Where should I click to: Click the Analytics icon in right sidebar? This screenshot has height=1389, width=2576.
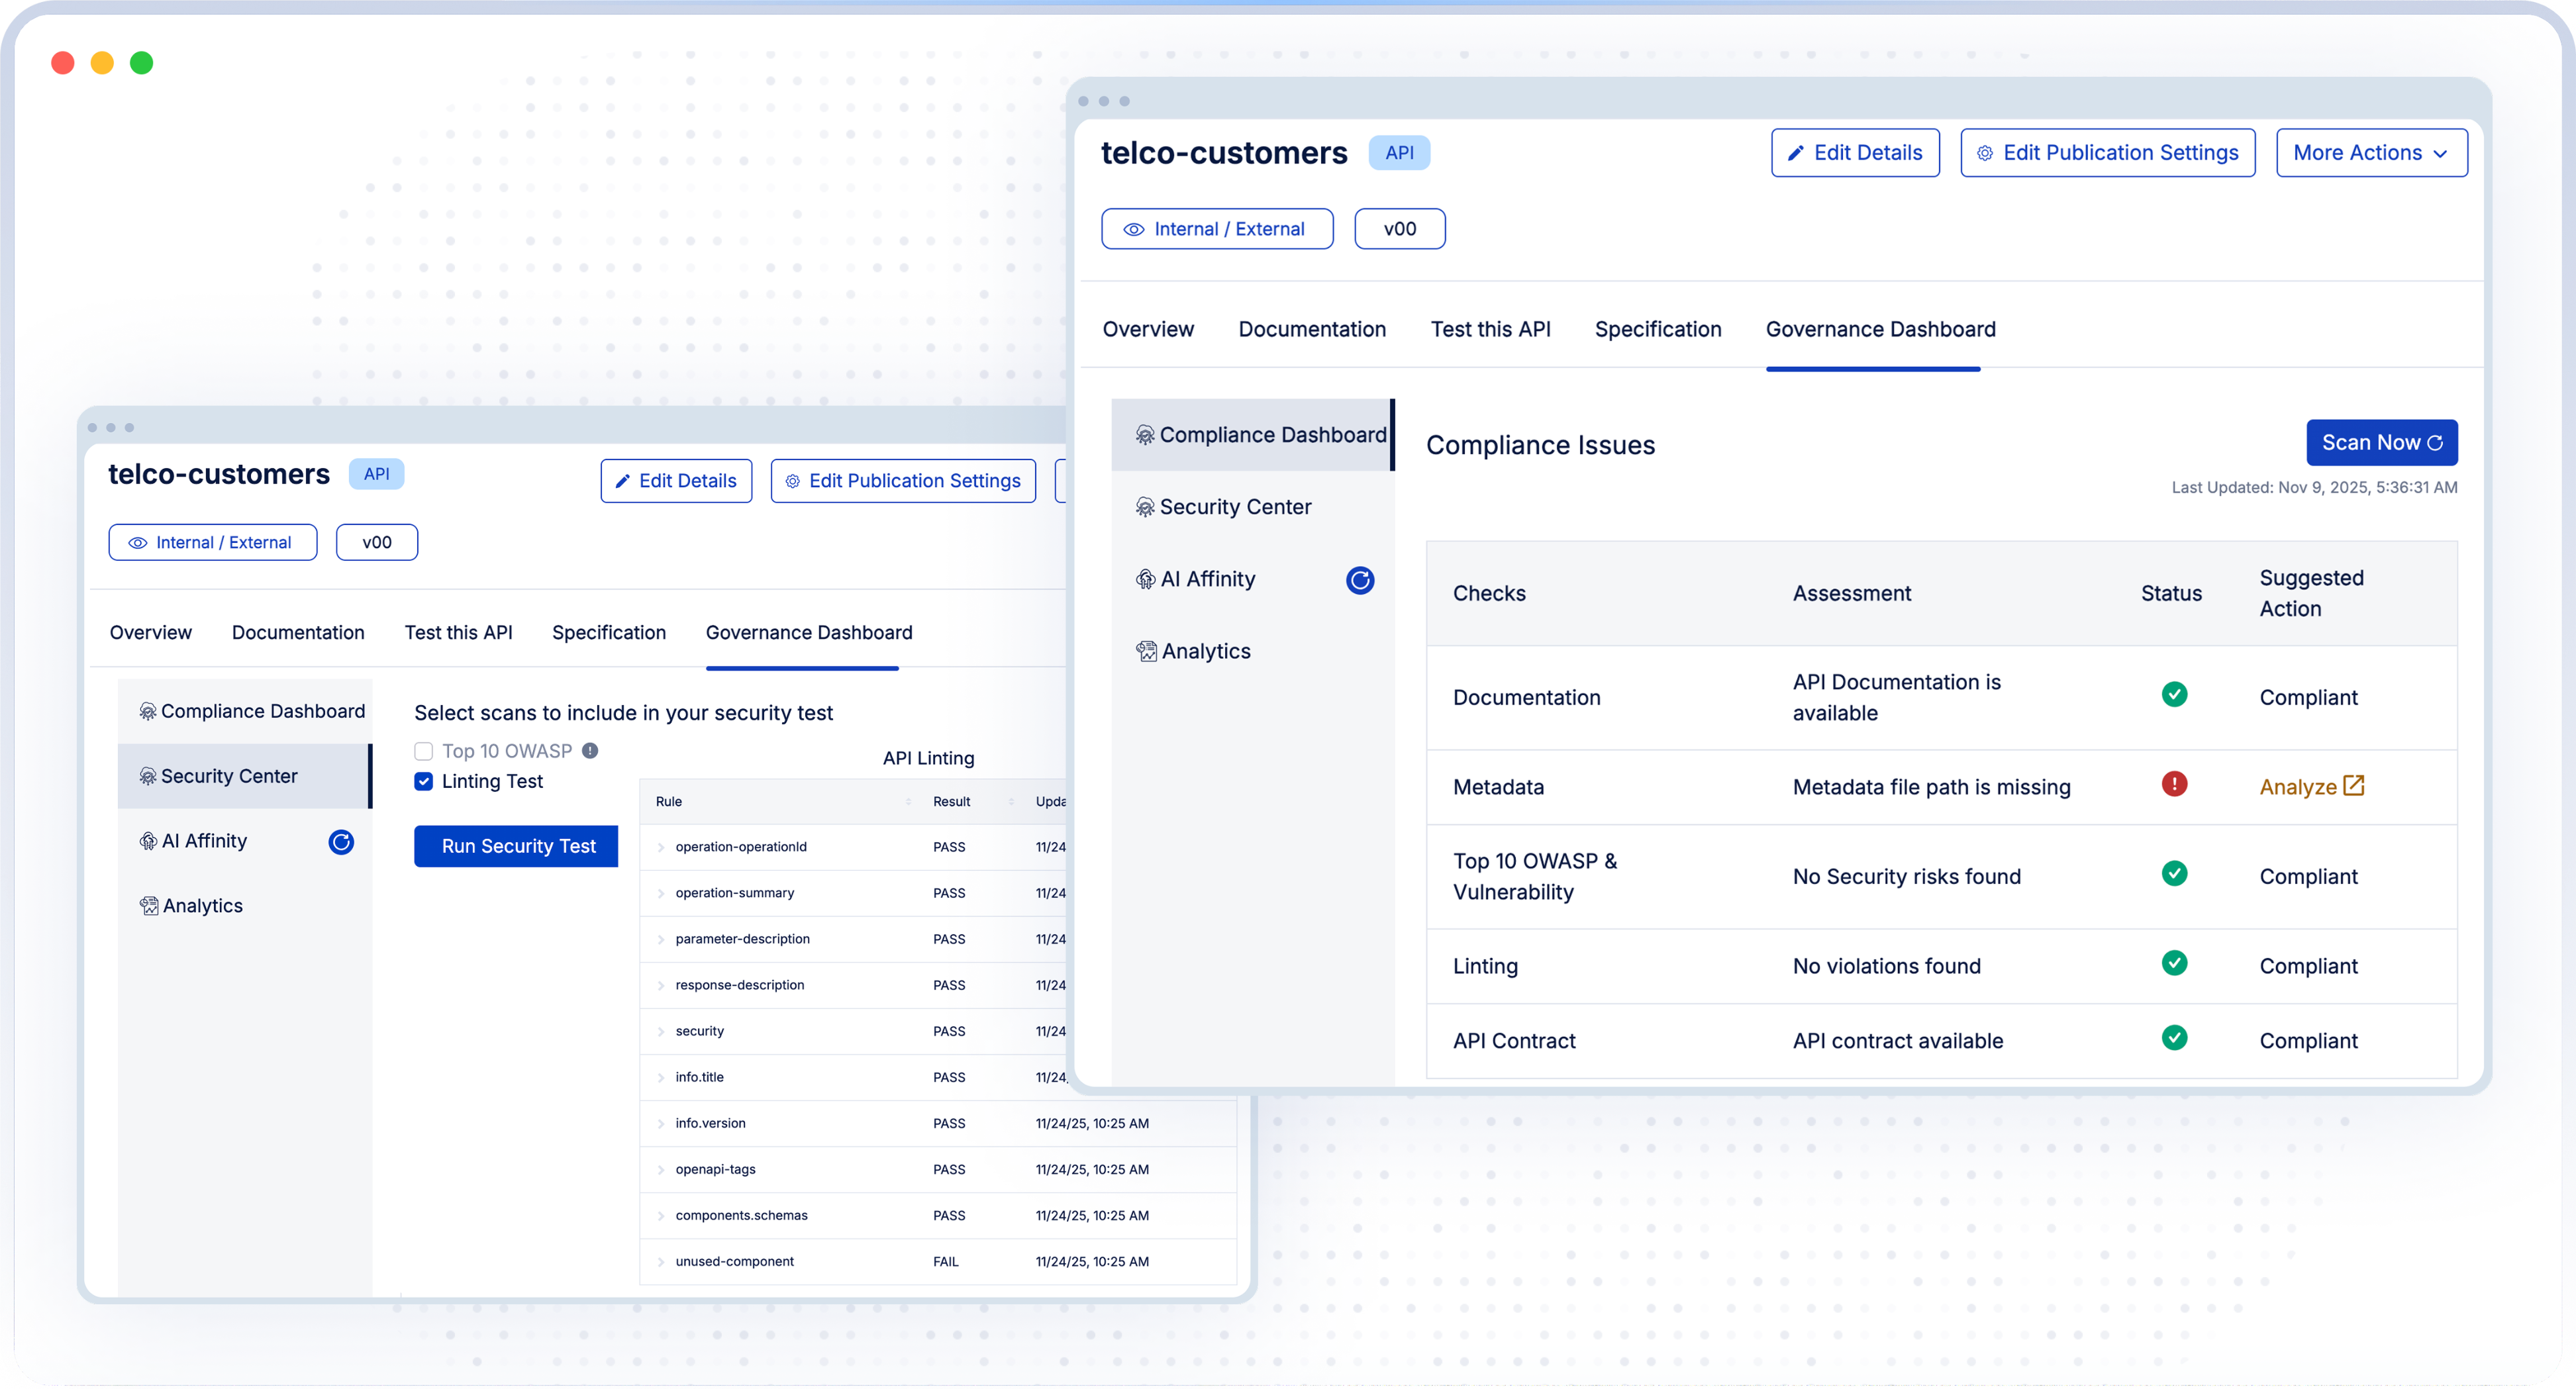1146,652
